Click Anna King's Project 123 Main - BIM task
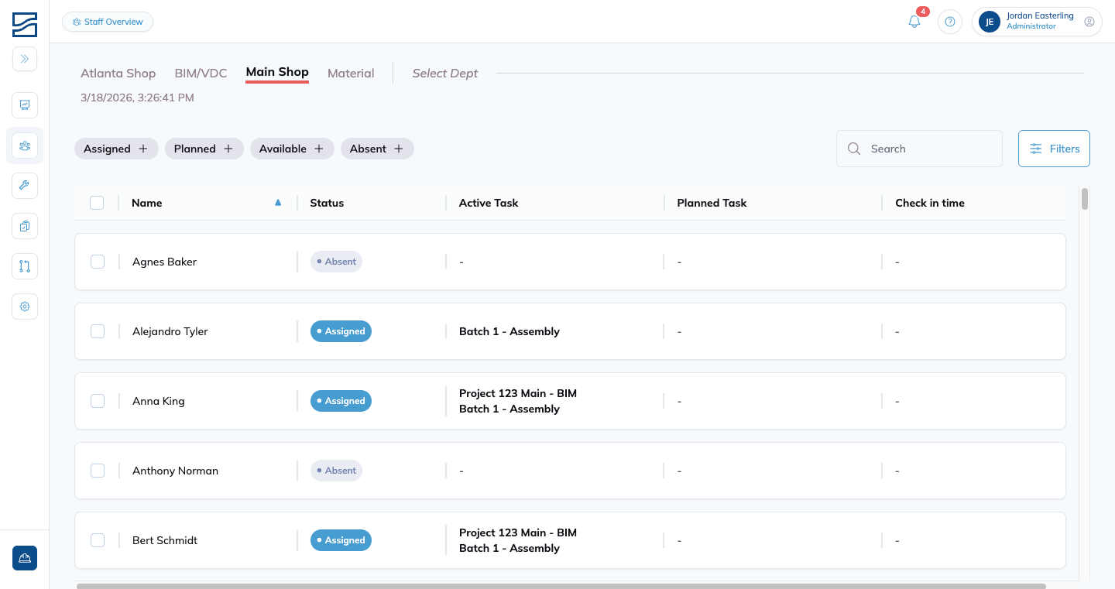Viewport: 1115px width, 589px height. (x=518, y=393)
